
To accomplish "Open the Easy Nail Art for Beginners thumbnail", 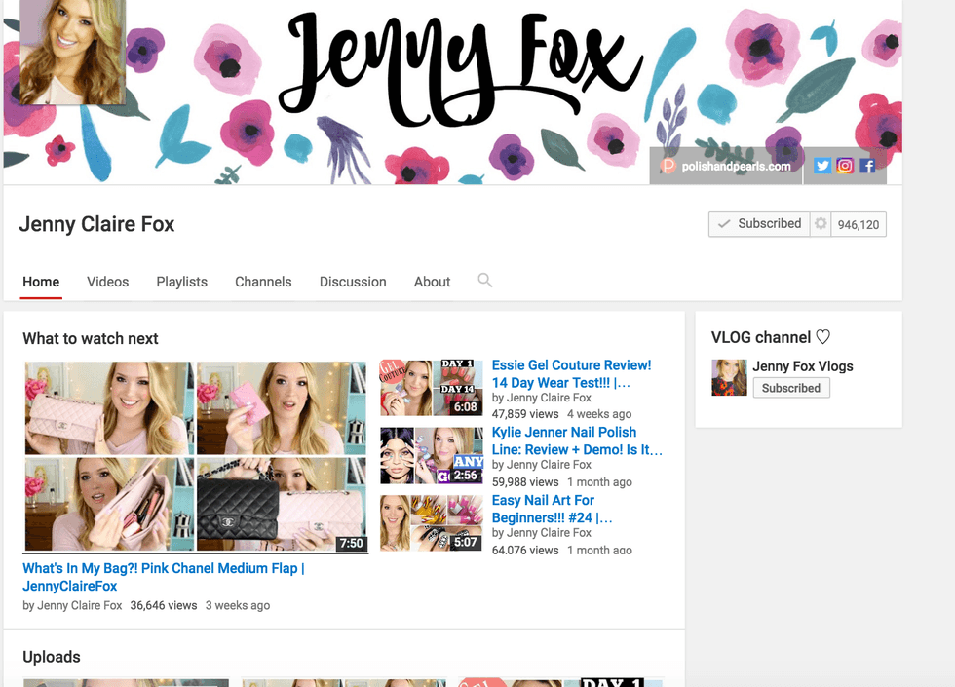I will pyautogui.click(x=431, y=522).
